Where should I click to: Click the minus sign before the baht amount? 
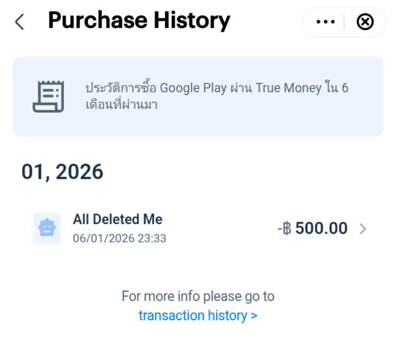pos(280,228)
